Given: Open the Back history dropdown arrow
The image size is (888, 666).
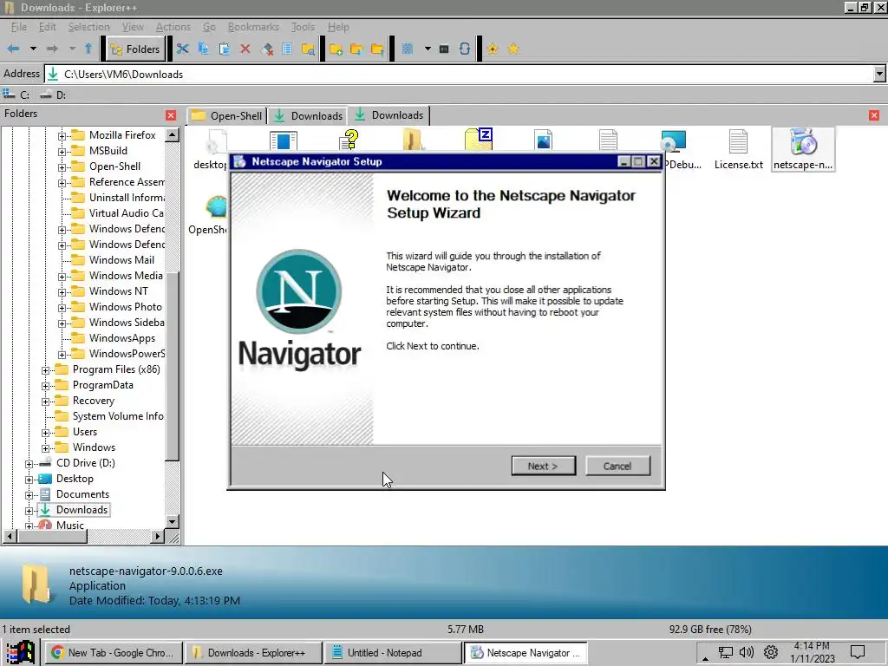Looking at the screenshot, I should click(x=34, y=49).
